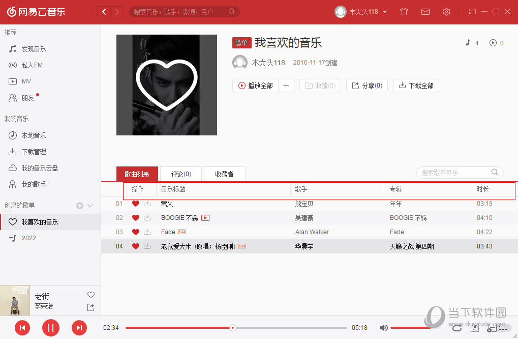Screen dimensions: 518x339
Task: Switch to the 评论(0) tab
Action: 180,174
